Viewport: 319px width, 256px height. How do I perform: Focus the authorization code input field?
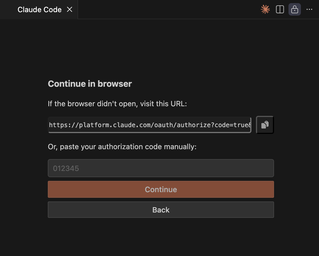[x=161, y=168]
